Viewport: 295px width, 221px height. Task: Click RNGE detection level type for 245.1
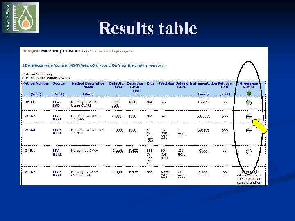point(134,151)
